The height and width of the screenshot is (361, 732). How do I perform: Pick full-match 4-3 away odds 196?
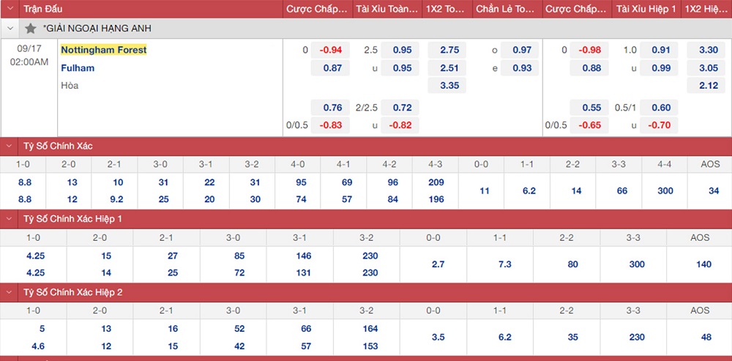tap(438, 200)
